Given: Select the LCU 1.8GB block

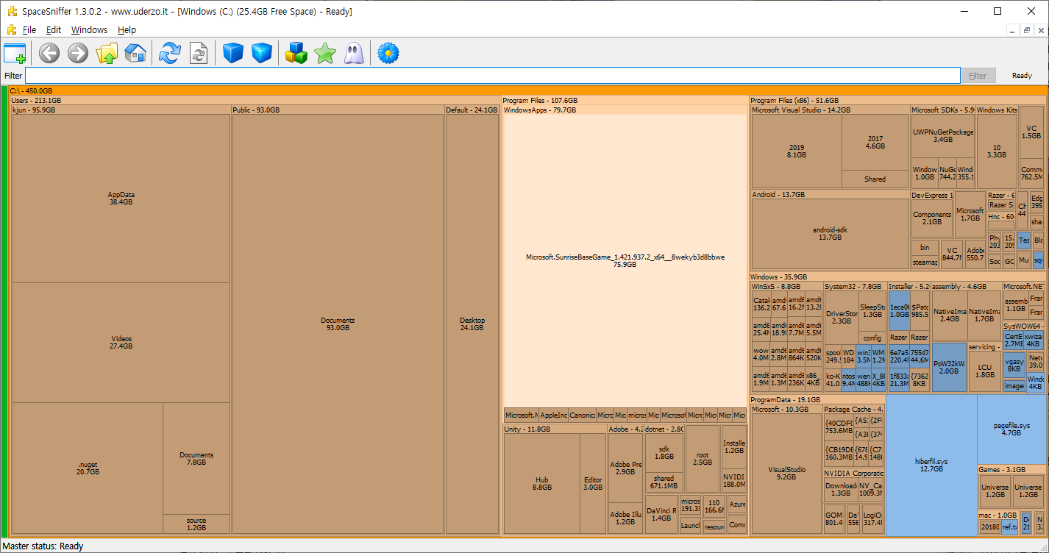Looking at the screenshot, I should pyautogui.click(x=985, y=371).
